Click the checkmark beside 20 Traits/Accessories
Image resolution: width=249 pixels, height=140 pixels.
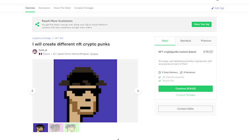160,77
